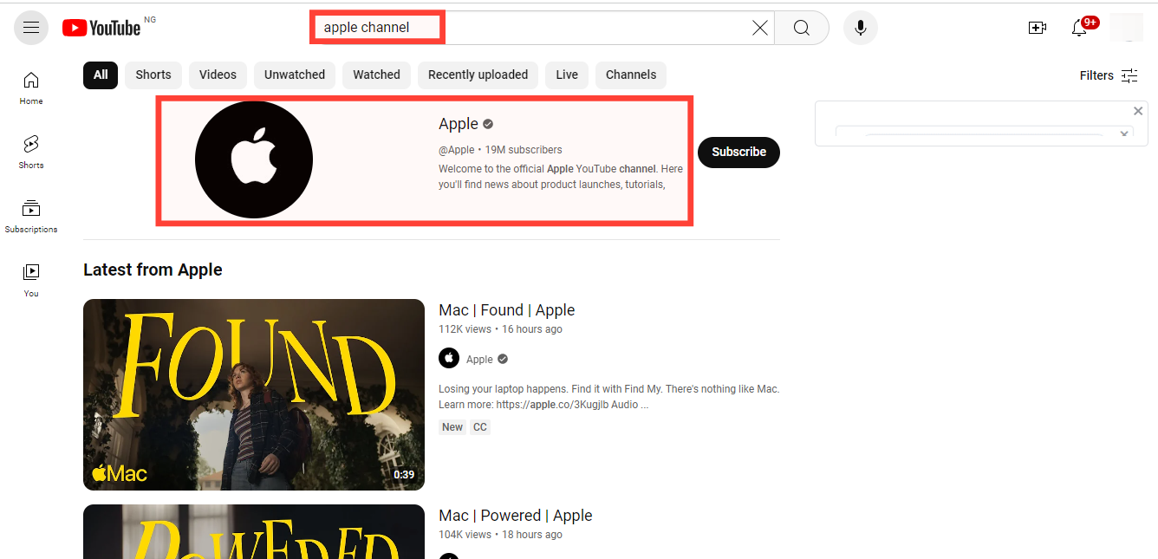Subscribe to the Apple channel
Viewport: 1158px width, 559px height.
738,152
